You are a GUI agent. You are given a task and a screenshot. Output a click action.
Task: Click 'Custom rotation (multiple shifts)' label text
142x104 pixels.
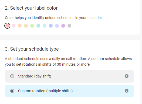click(45, 91)
